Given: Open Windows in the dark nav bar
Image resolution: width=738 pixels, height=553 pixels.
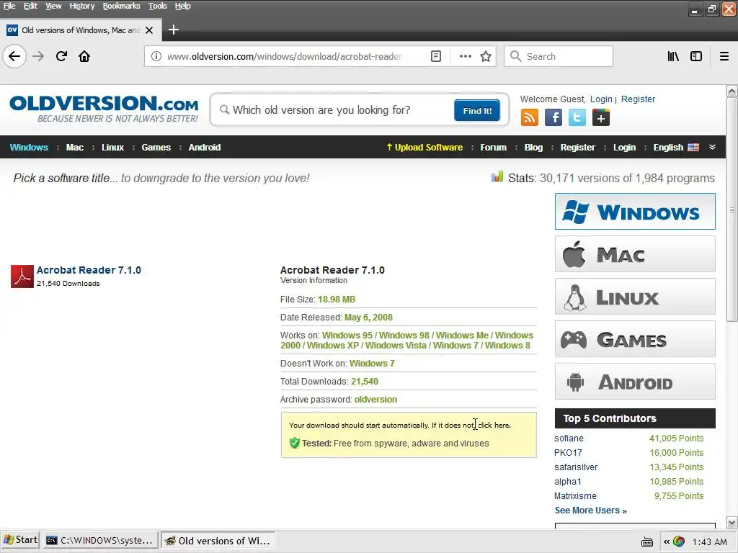Looking at the screenshot, I should (29, 147).
